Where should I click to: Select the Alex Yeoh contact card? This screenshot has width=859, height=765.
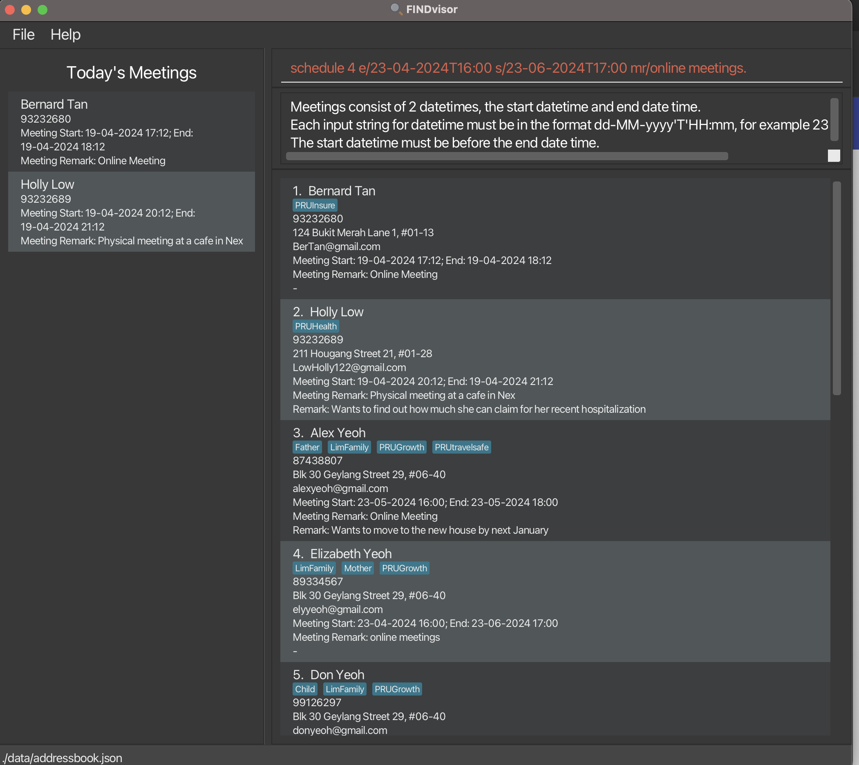pos(555,481)
